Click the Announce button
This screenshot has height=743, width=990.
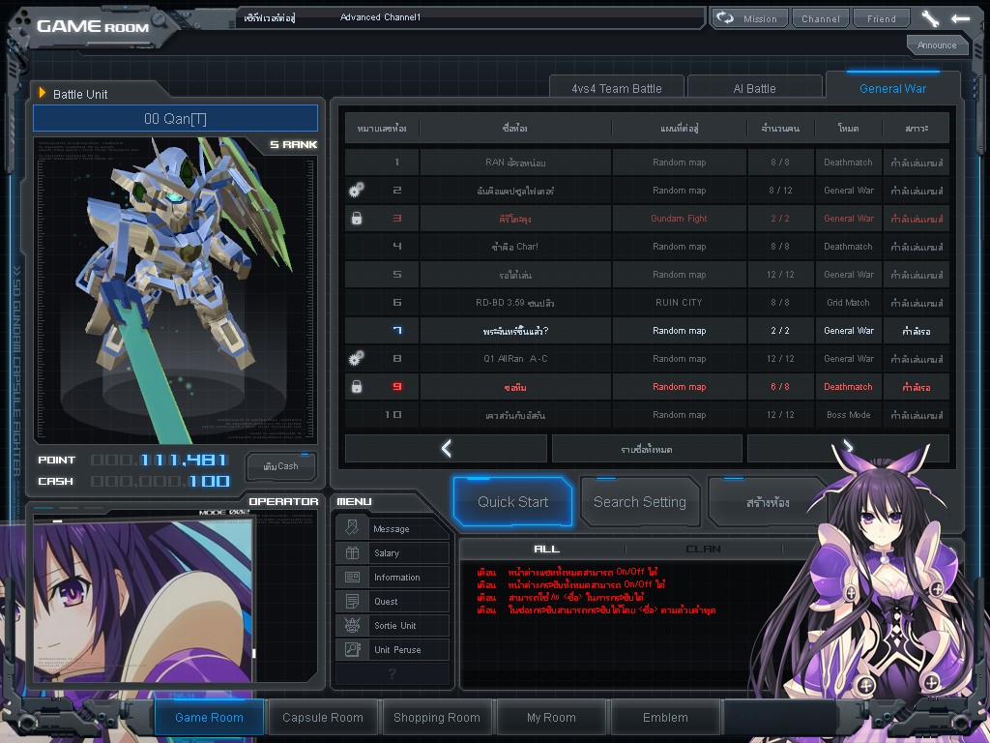pyautogui.click(x=937, y=45)
